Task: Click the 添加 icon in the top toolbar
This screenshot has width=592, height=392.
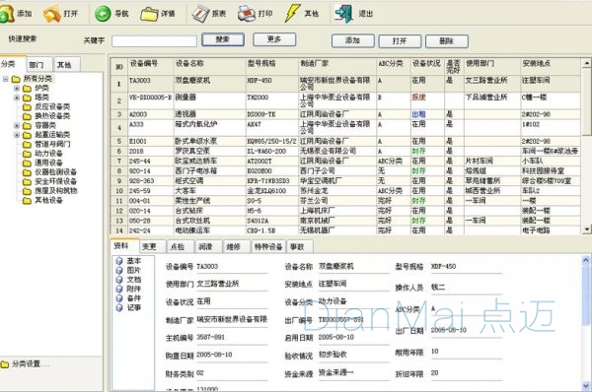Action: 7,14
